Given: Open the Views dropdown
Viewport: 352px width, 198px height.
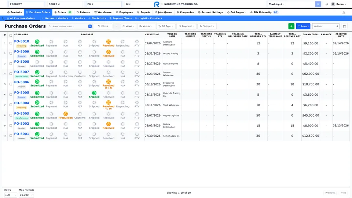Looking at the screenshot, I should pos(128,26).
